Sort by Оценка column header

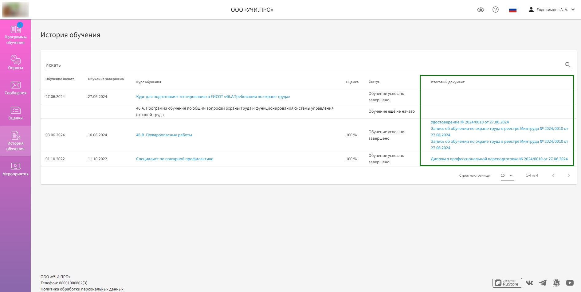tap(352, 82)
